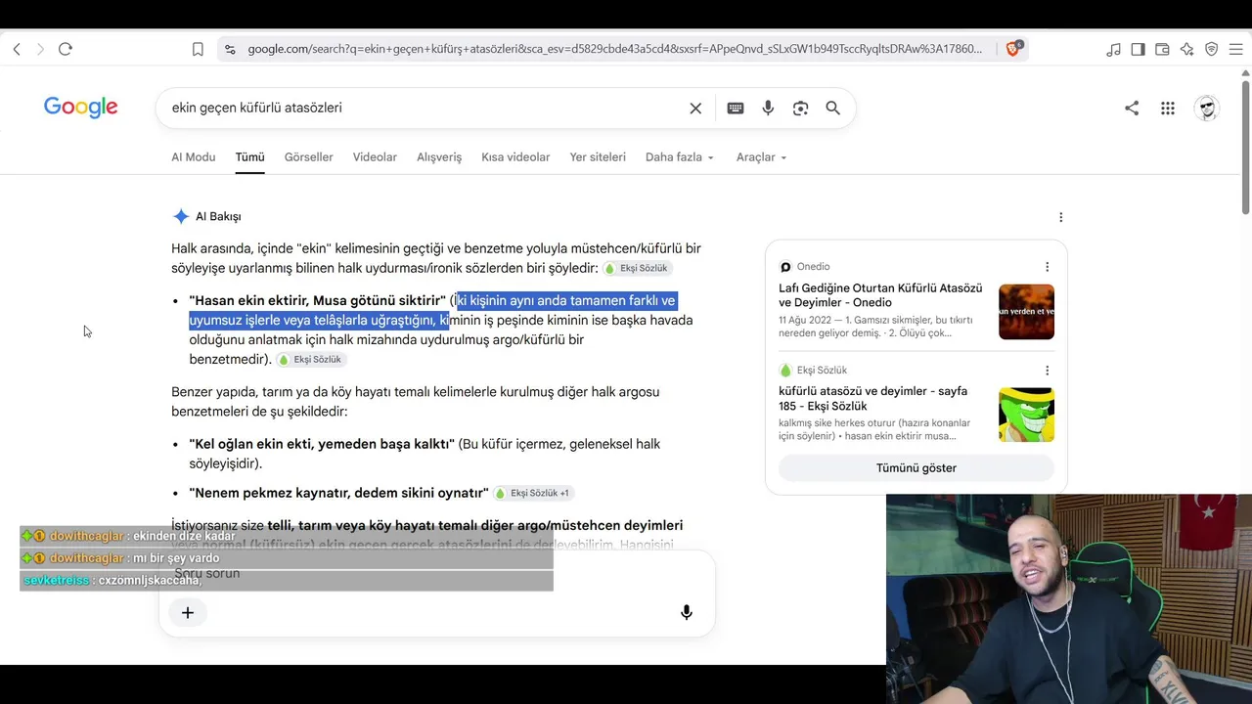Open options for the Onedio source card
The image size is (1252, 704).
(x=1047, y=267)
